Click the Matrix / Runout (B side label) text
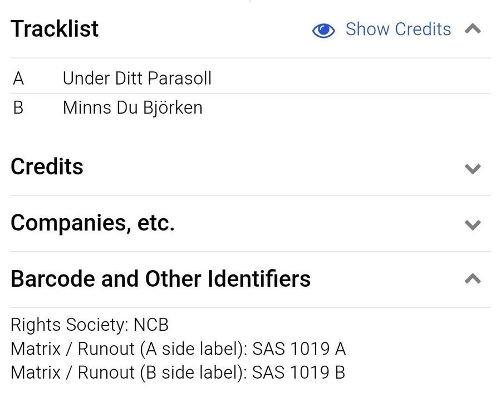Image resolution: width=501 pixels, height=412 pixels. [x=128, y=372]
